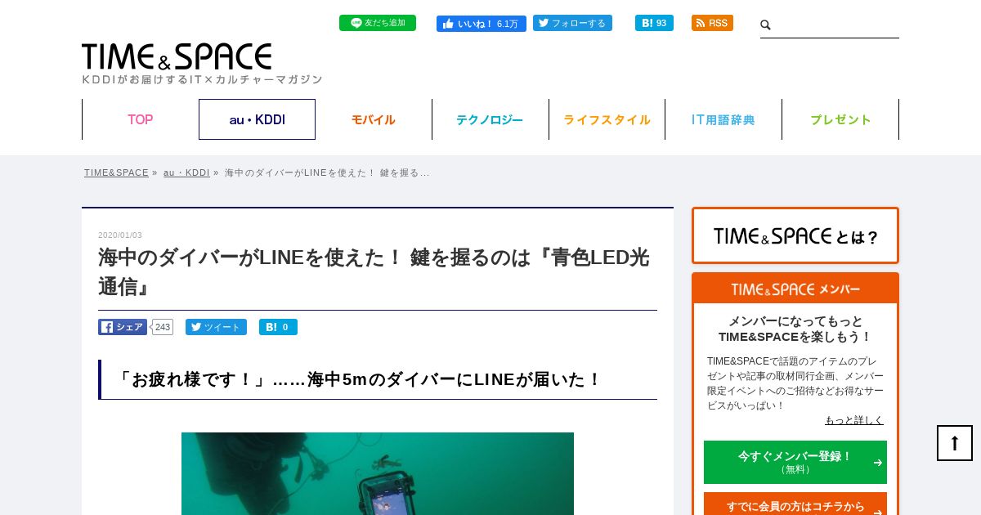This screenshot has width=981, height=515.
Task: Share article with Facebook シェア button
Action: [x=123, y=327]
